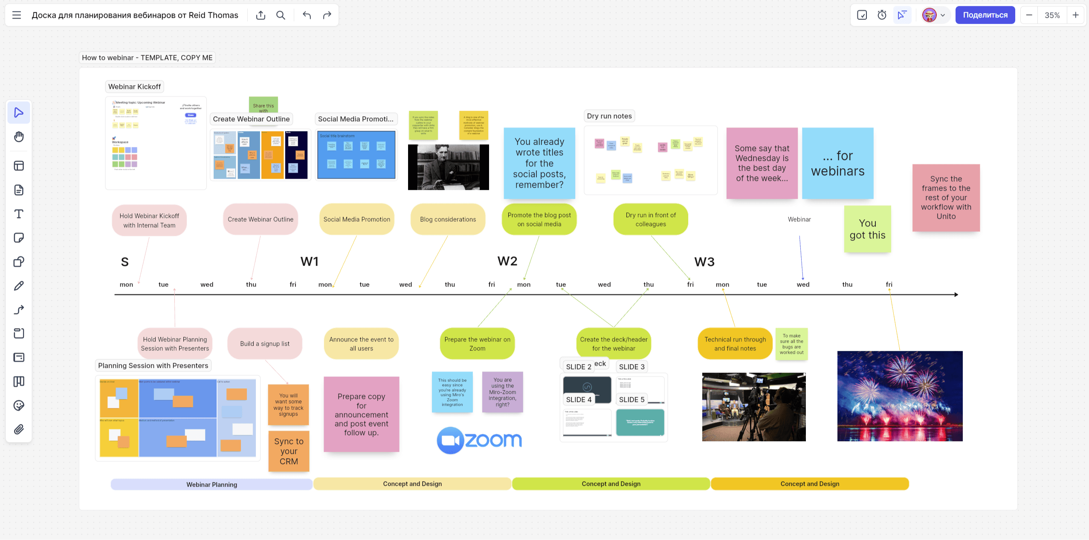Select the connector arrow tool
Image resolution: width=1089 pixels, height=540 pixels.
(x=19, y=310)
